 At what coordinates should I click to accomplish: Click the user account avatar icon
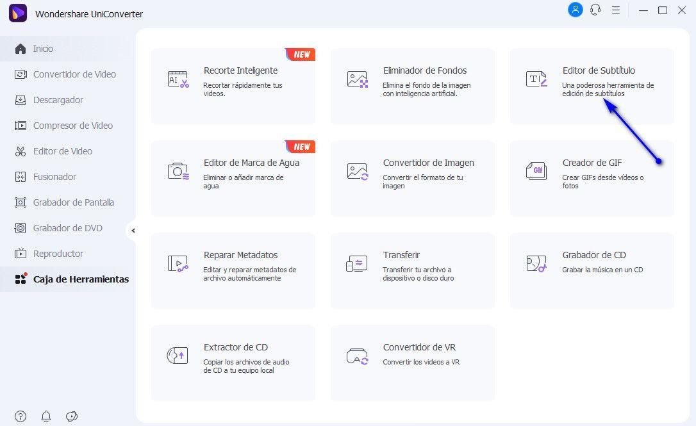[575, 10]
